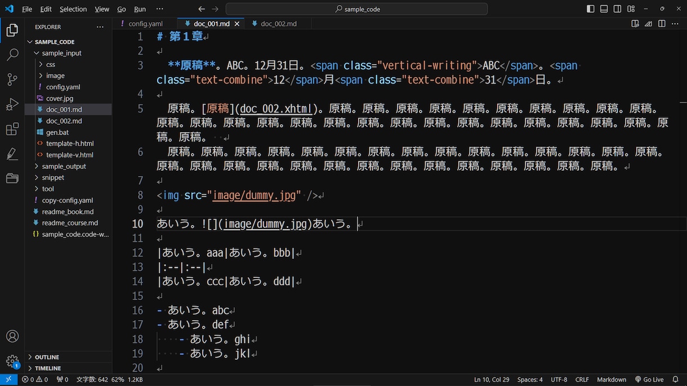Open the Edit menu

pos(46,9)
